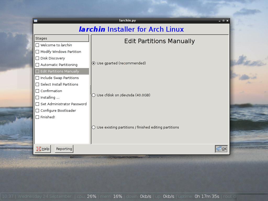Viewport: 268px width, 201px height.
Task: Toggle the 'Welcome to larchin' stage checkbox
Action: tap(37, 45)
